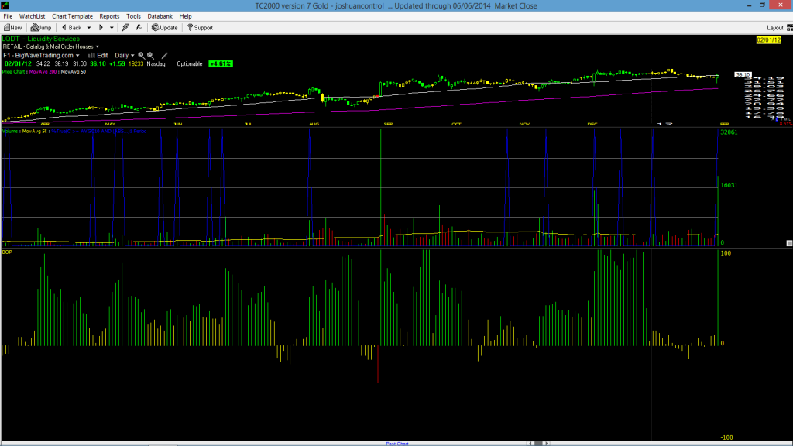
Task: Click the BOP indicator label
Action: [7, 252]
